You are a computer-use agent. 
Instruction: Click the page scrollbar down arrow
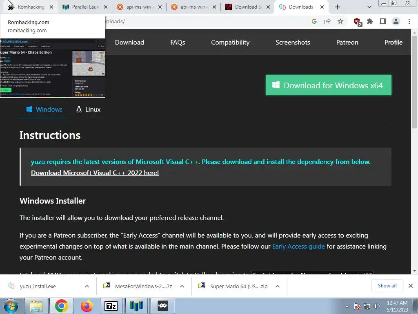(415, 271)
